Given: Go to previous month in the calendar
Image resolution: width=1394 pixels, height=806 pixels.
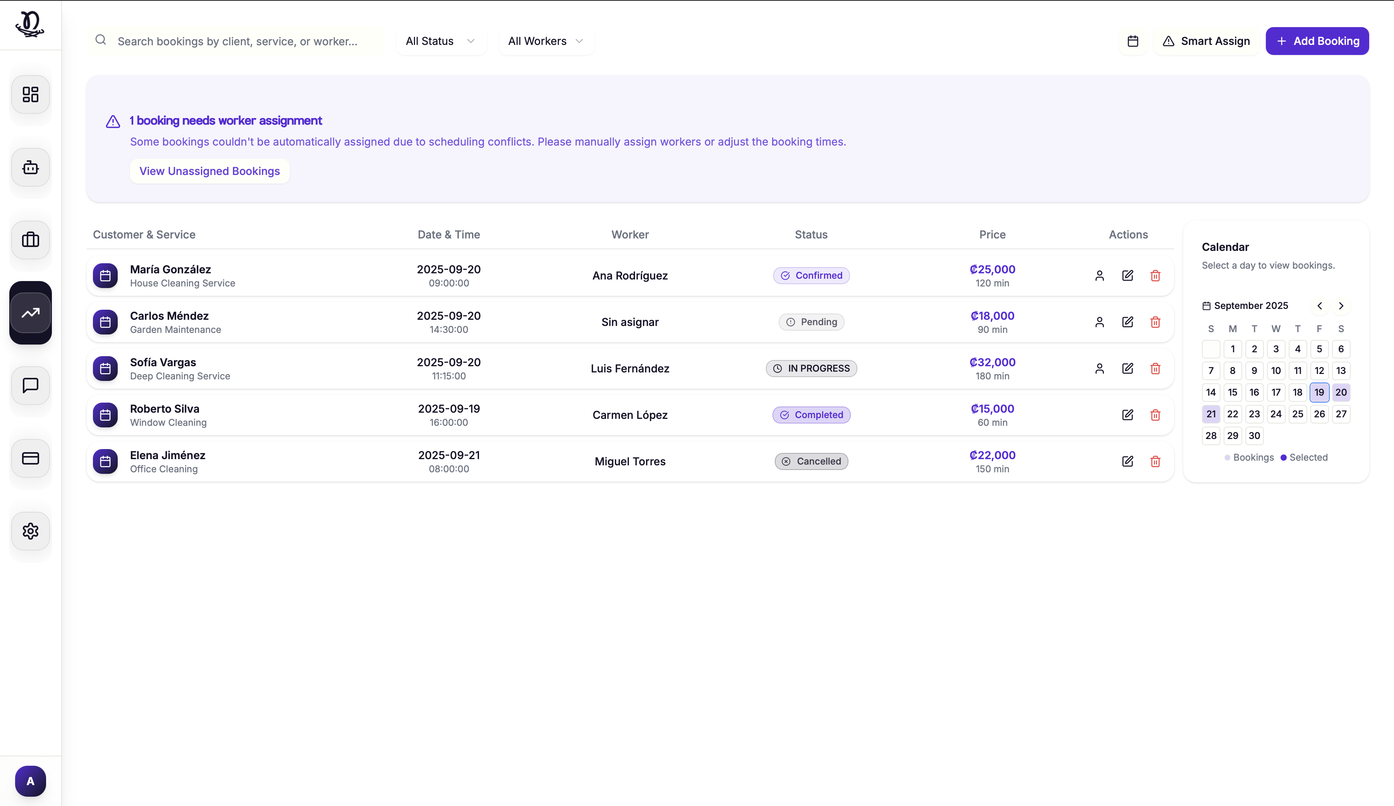Looking at the screenshot, I should pyautogui.click(x=1320, y=305).
